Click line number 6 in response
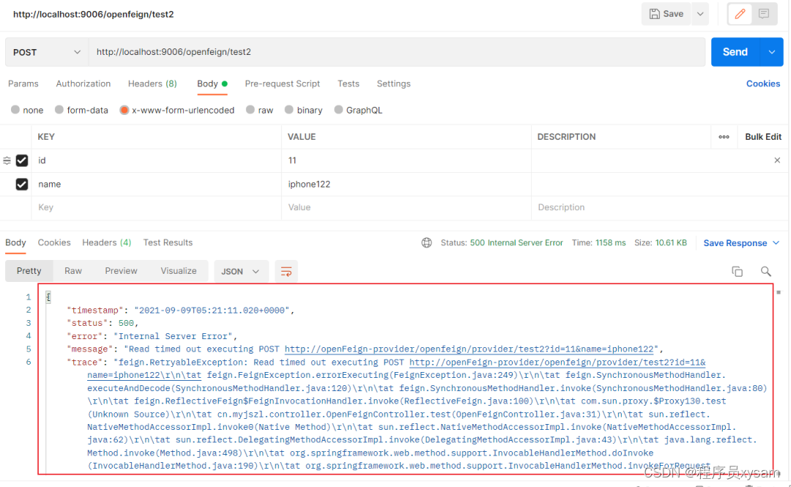This screenshot has width=791, height=487. point(29,362)
